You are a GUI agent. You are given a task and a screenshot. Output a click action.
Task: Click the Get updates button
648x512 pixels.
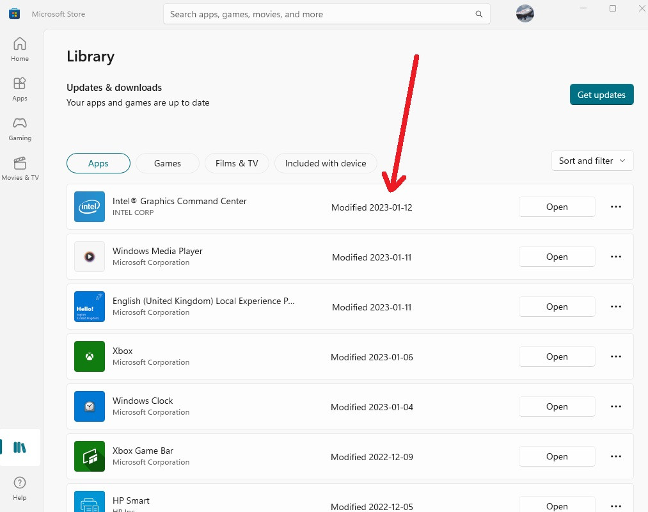coord(601,95)
